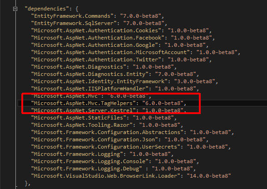Click the IISPlatformHandler version value
This screenshot has width=267, height=189.
click(176, 89)
